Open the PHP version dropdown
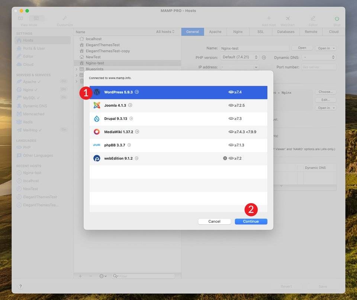Image resolution: width=357 pixels, height=300 pixels. pyautogui.click(x=239, y=57)
